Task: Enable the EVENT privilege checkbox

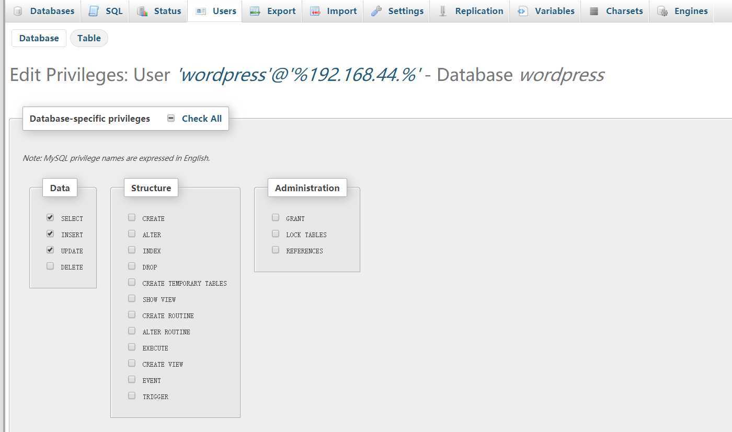Action: (x=132, y=379)
